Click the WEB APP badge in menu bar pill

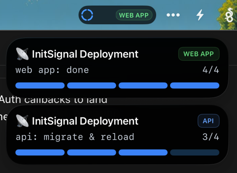[134, 15]
